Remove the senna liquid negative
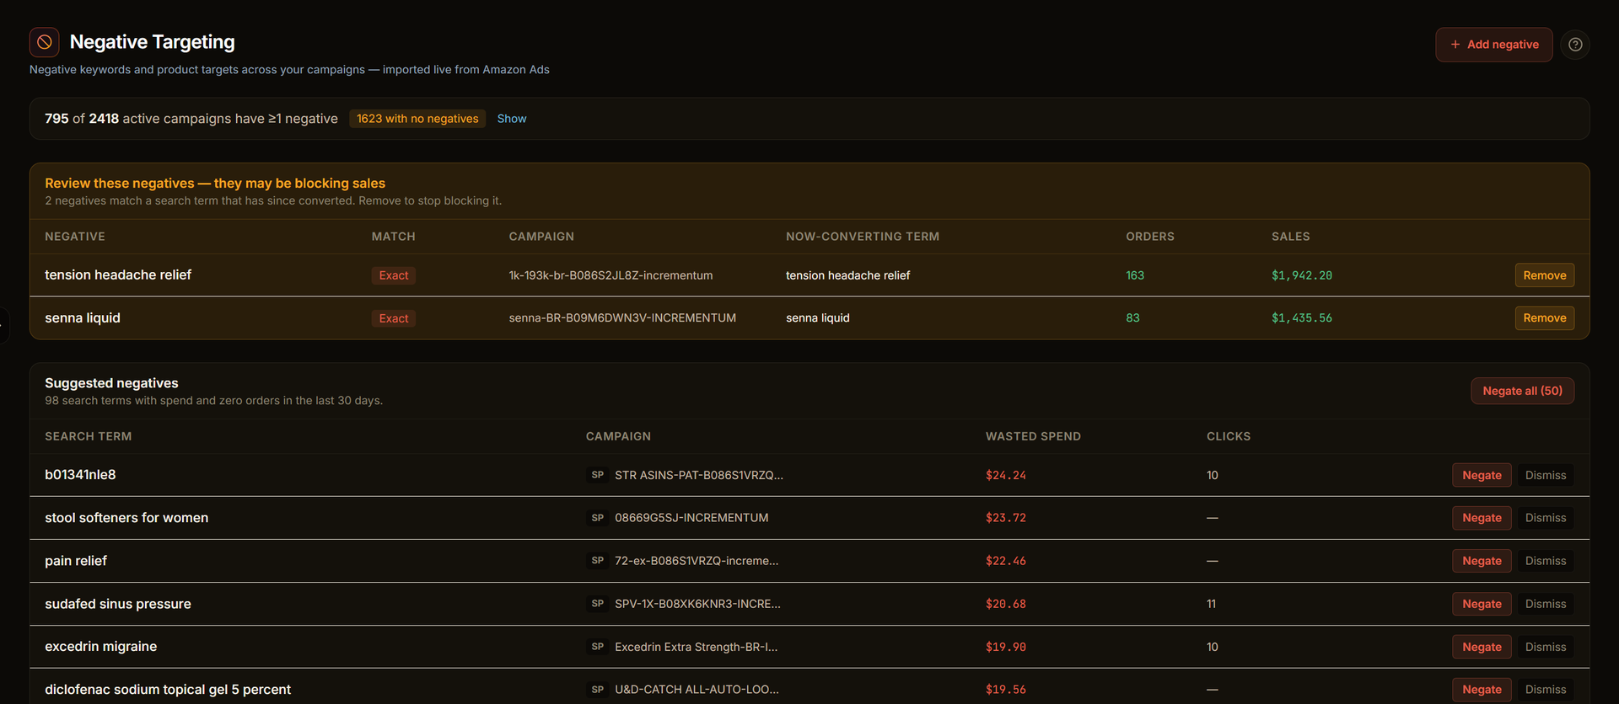Screen dimensions: 1619x704 pos(1545,318)
